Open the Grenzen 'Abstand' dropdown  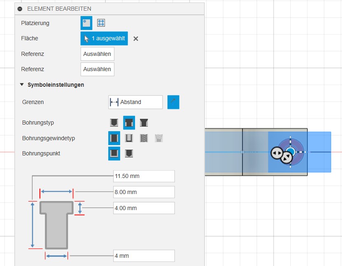pos(135,102)
